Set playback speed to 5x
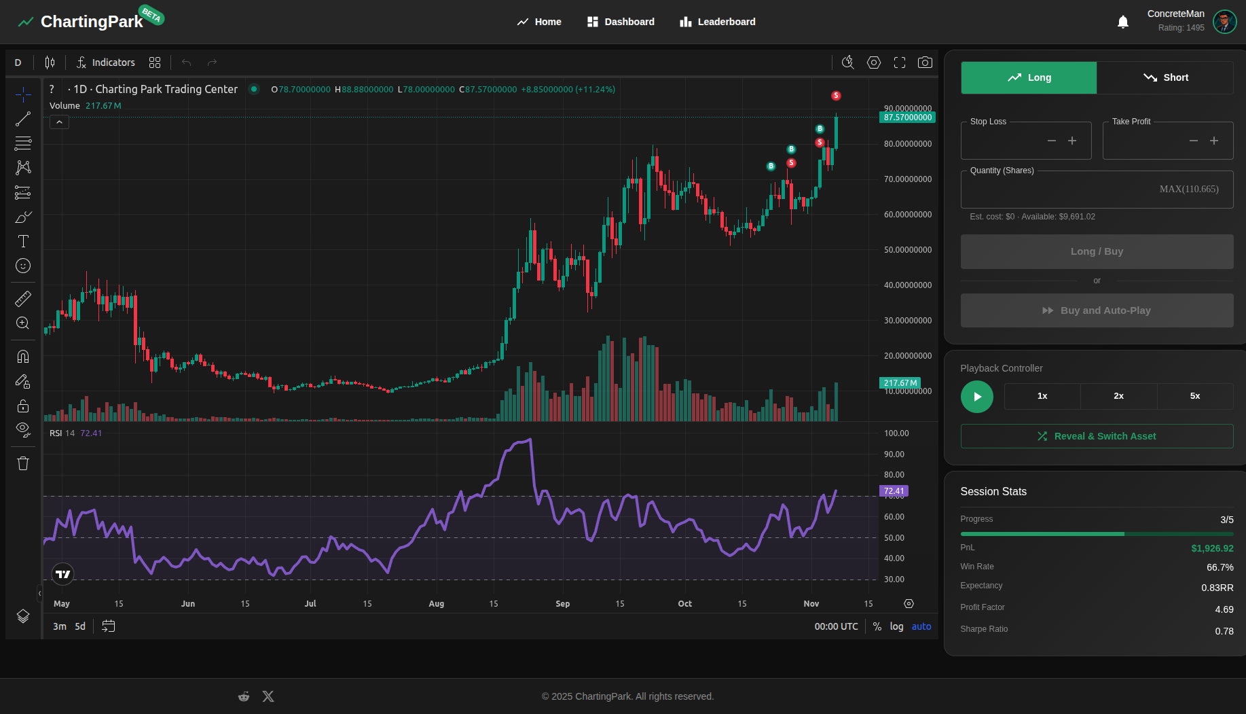Image resolution: width=1246 pixels, height=714 pixels. pyautogui.click(x=1195, y=396)
